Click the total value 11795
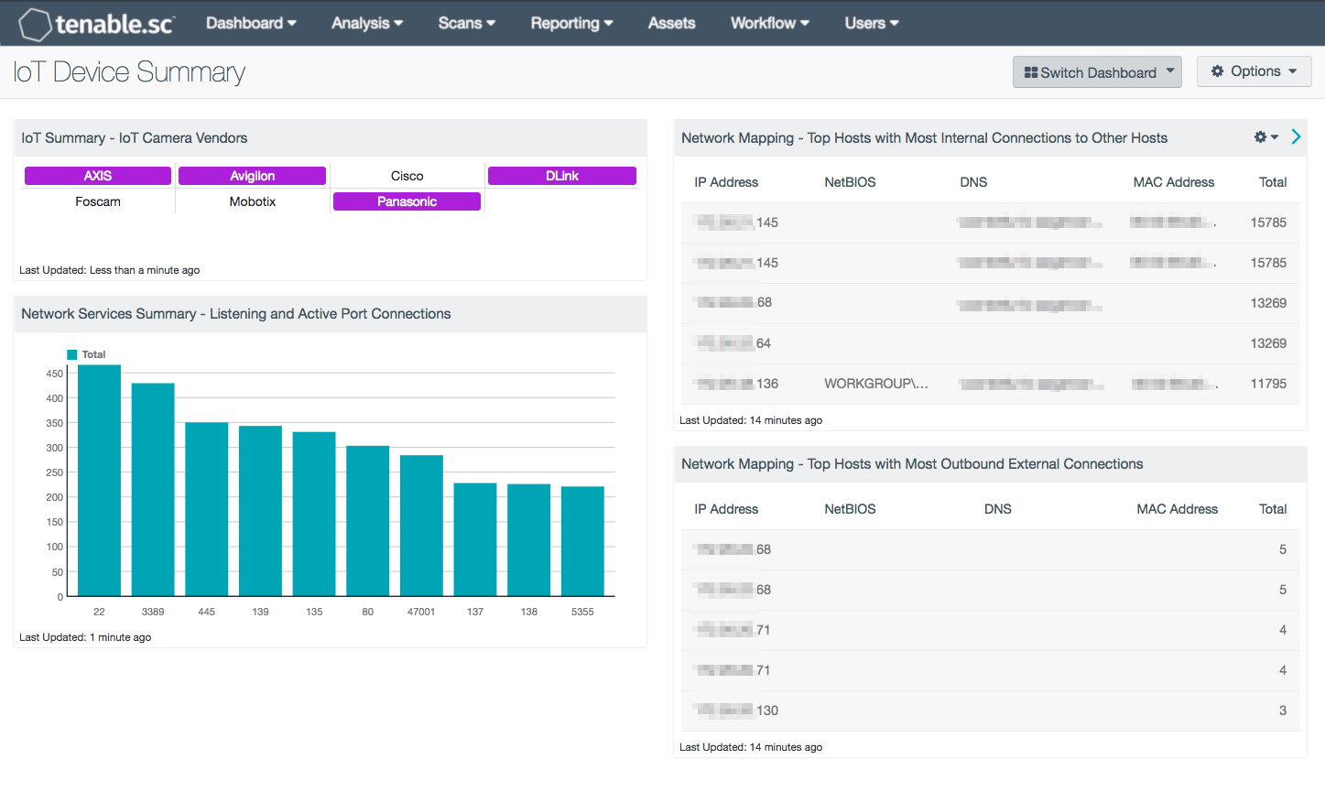1325x792 pixels. pyautogui.click(x=1268, y=384)
